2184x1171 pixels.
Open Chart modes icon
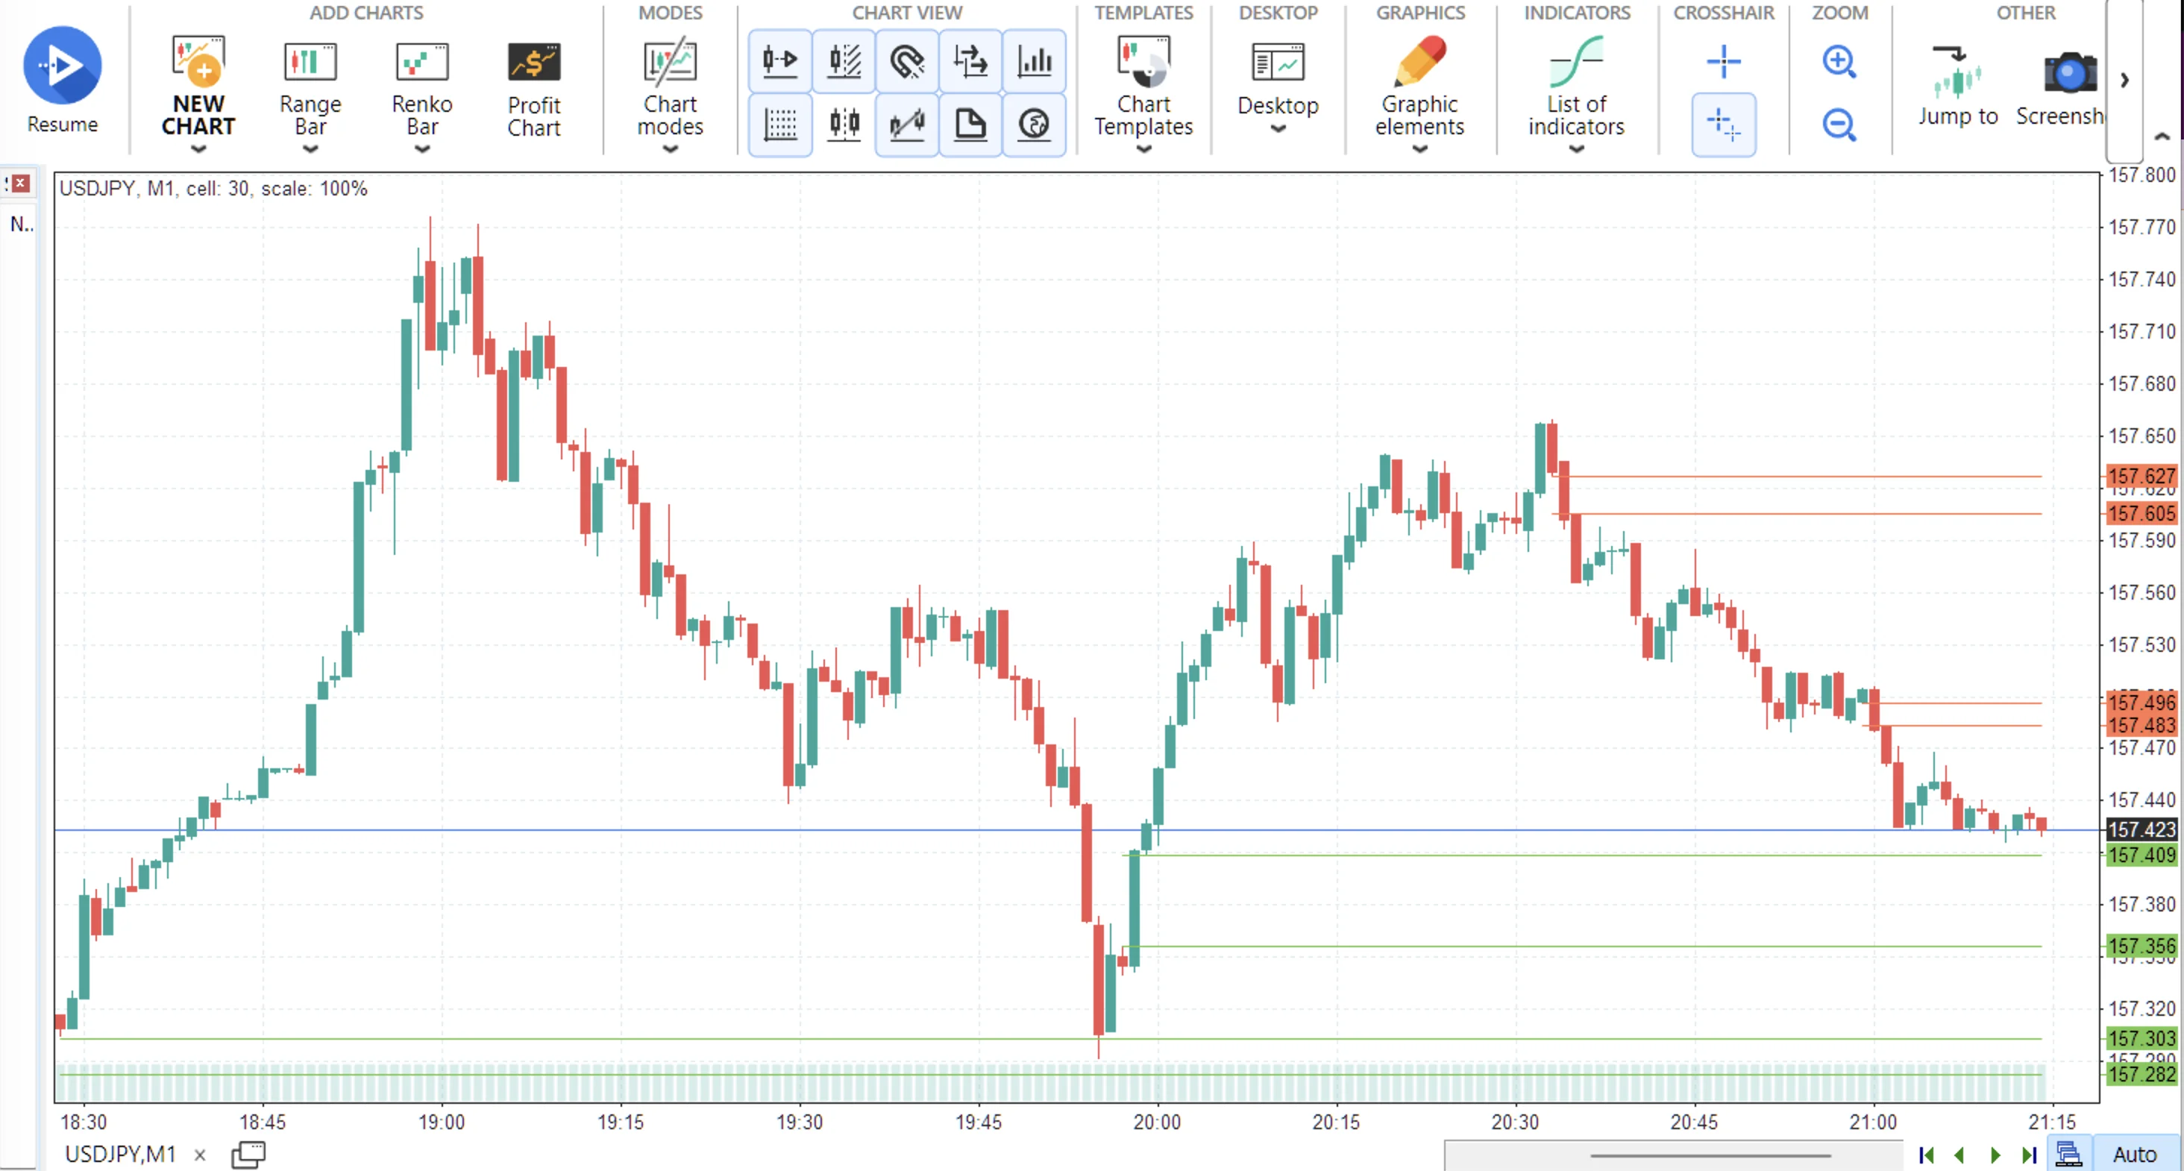tap(670, 62)
